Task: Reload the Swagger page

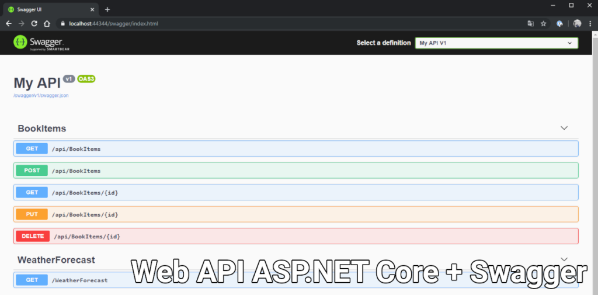Action: pyautogui.click(x=34, y=24)
